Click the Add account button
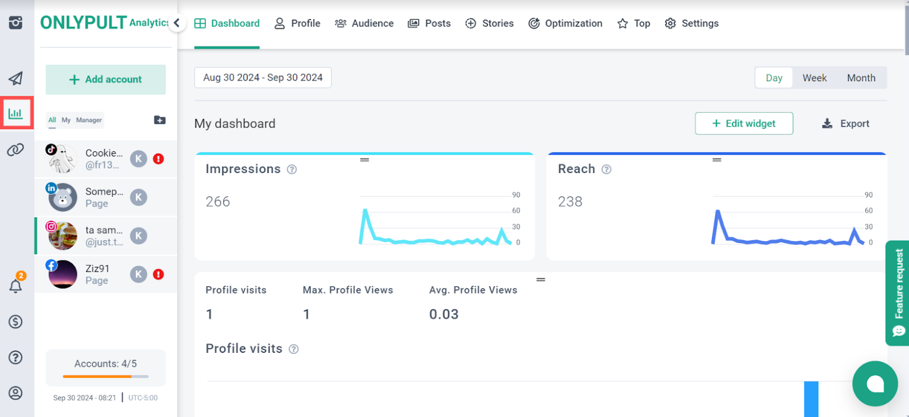909x417 pixels. pos(106,79)
